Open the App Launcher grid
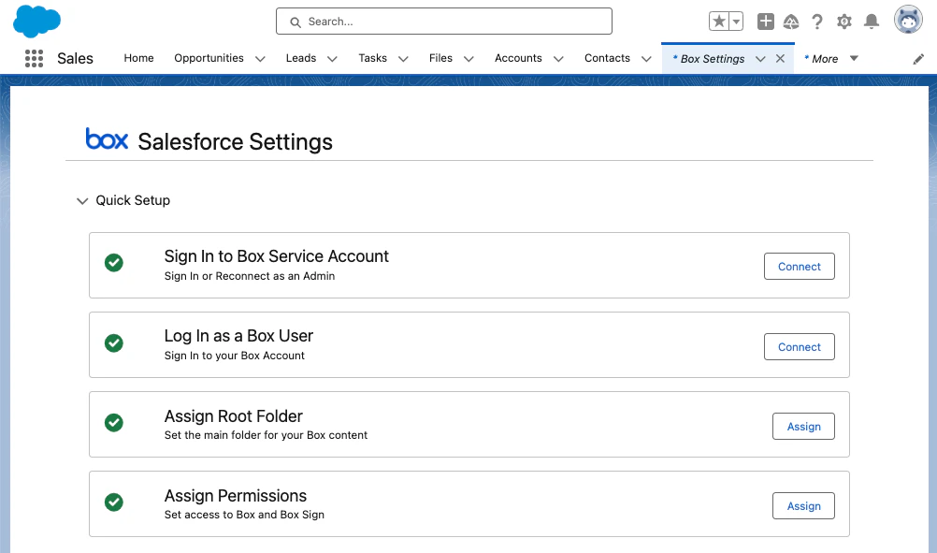 (x=35, y=58)
